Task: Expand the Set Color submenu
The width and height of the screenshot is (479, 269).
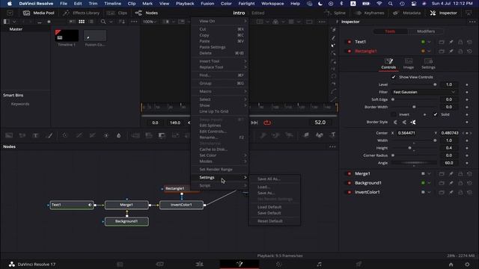Action: [x=220, y=155]
